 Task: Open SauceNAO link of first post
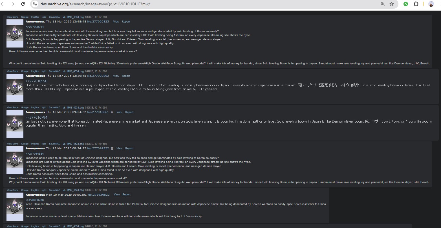[55, 17]
